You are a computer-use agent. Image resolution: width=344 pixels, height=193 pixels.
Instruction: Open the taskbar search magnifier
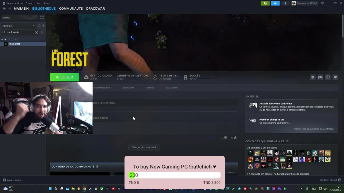pyautogui.click(x=56, y=189)
